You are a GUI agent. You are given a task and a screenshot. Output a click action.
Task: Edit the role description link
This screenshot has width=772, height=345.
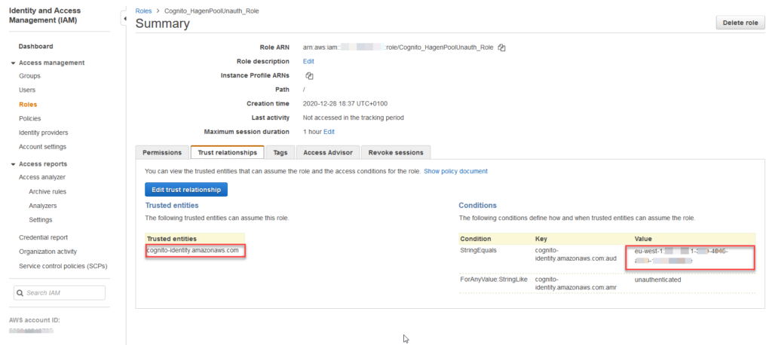[x=308, y=61]
